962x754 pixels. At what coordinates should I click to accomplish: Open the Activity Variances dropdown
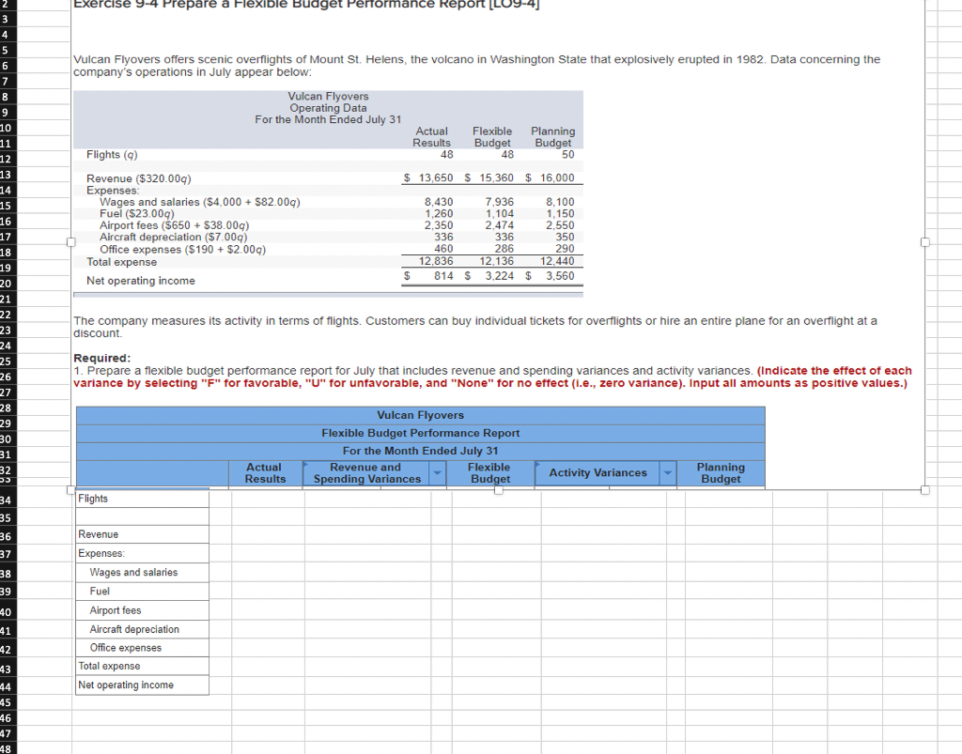pyautogui.click(x=668, y=473)
